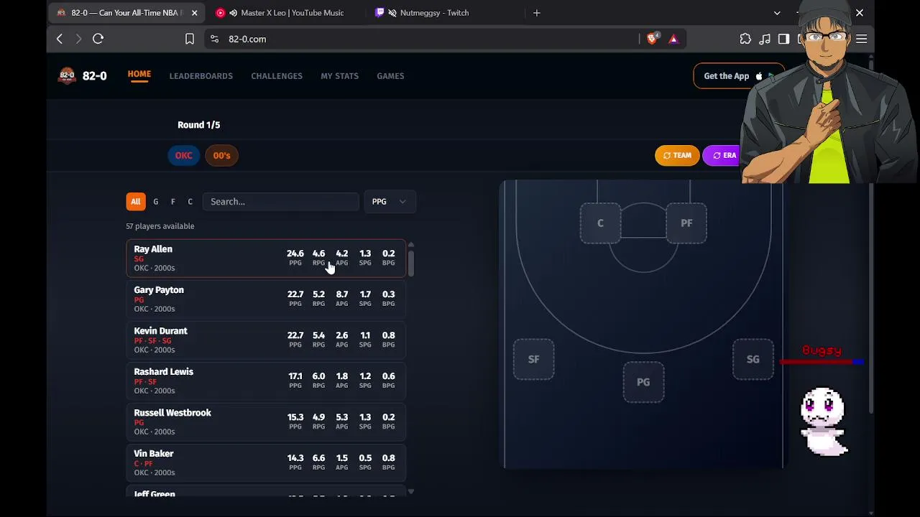Switch to the Nutmeggsy Twitch tab
This screenshot has height=517, width=920.
tap(434, 13)
